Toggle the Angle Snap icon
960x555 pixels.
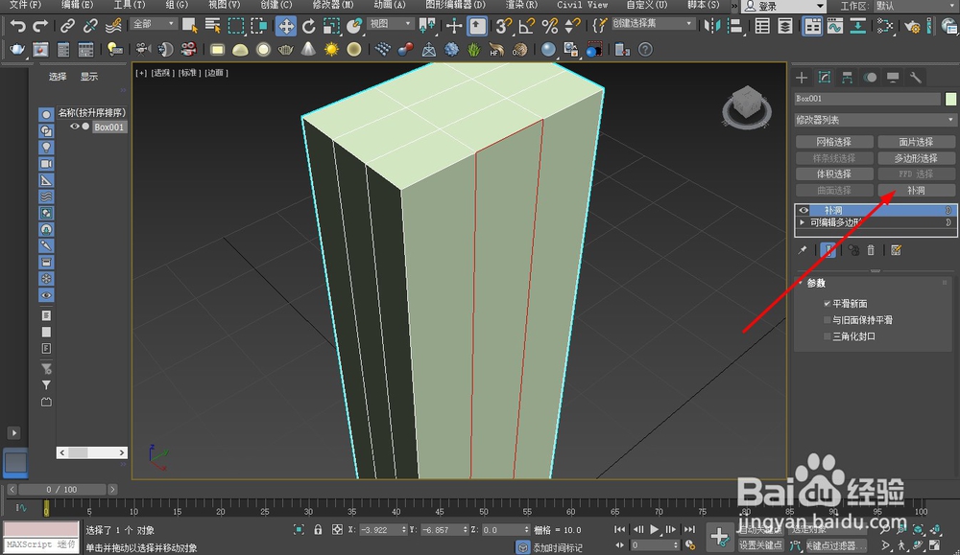[x=526, y=26]
